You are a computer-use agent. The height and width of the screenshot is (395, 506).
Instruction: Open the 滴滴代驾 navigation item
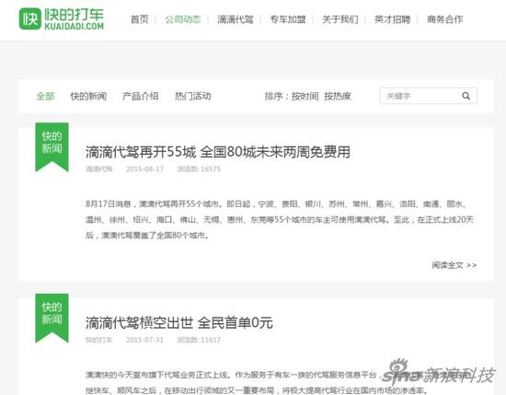(236, 19)
